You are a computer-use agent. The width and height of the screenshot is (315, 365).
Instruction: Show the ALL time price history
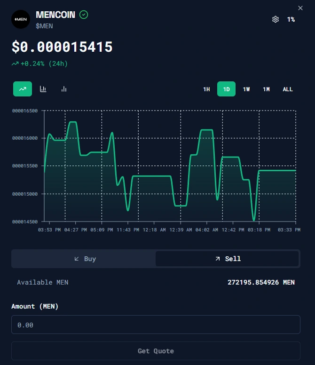pyautogui.click(x=288, y=89)
